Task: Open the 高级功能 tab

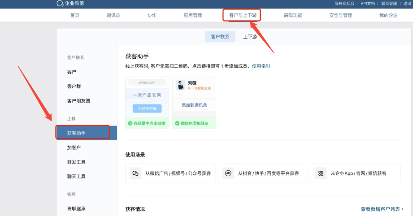Action: click(x=293, y=15)
